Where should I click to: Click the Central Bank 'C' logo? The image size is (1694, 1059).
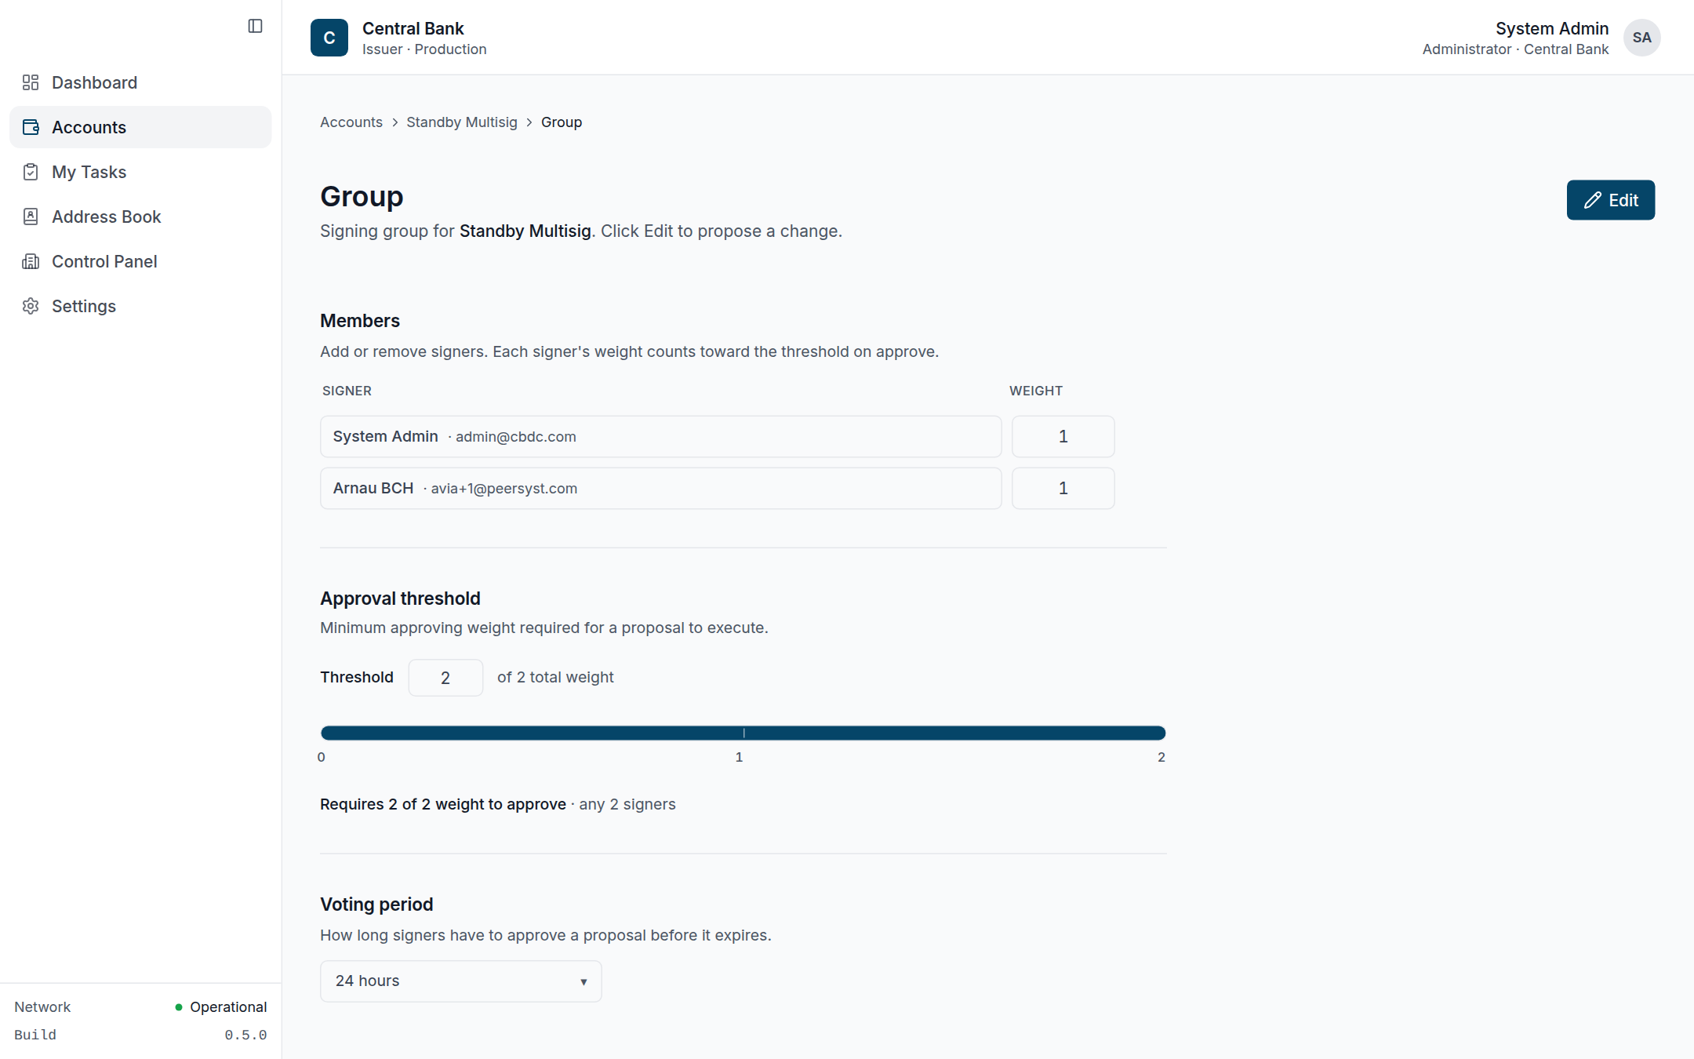[329, 38]
